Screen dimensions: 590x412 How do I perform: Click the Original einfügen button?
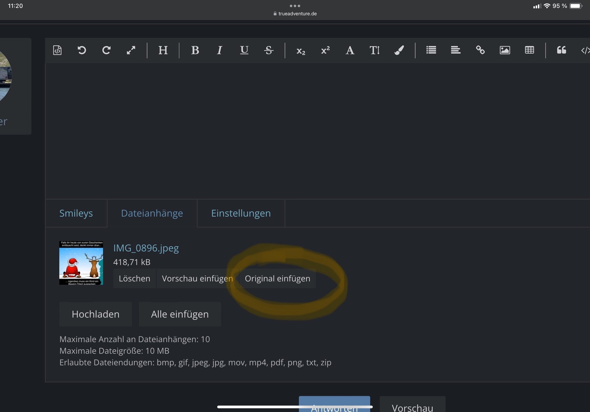click(x=277, y=278)
